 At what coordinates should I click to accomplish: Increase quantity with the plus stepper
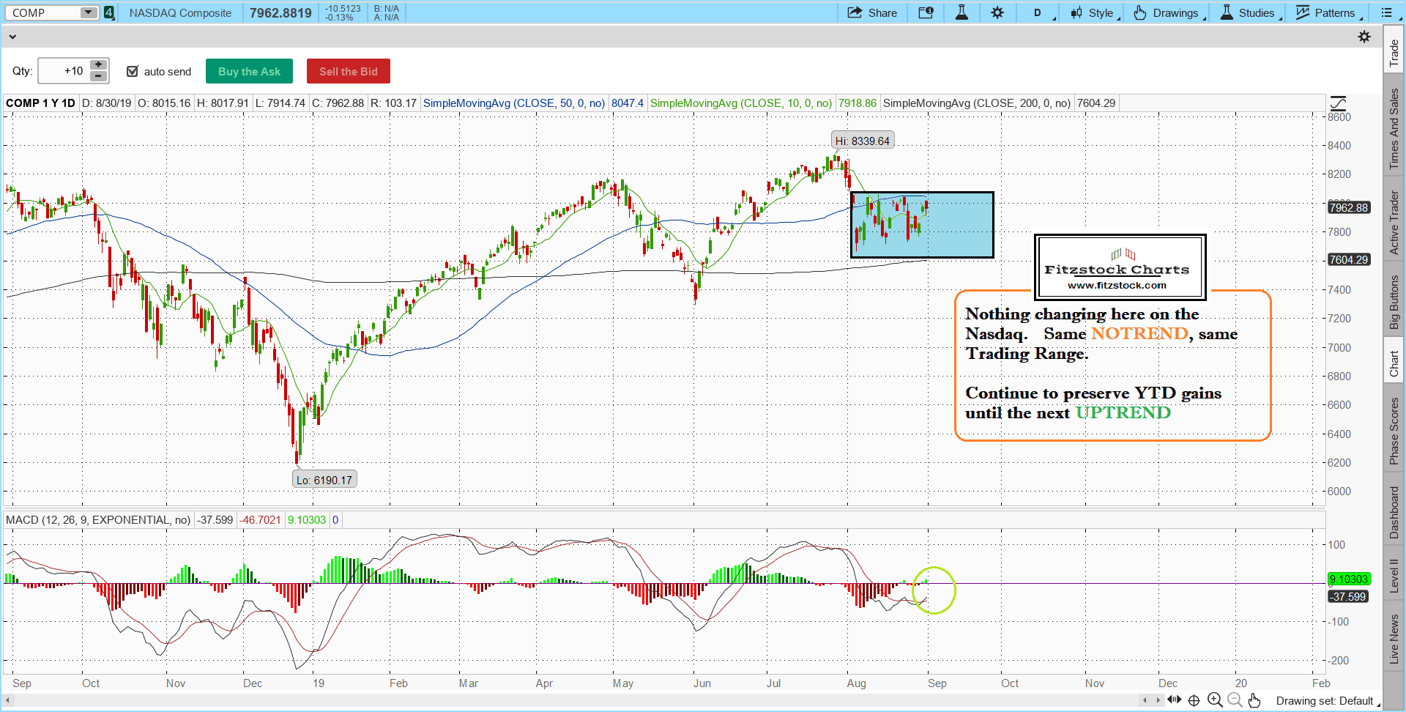(98, 65)
